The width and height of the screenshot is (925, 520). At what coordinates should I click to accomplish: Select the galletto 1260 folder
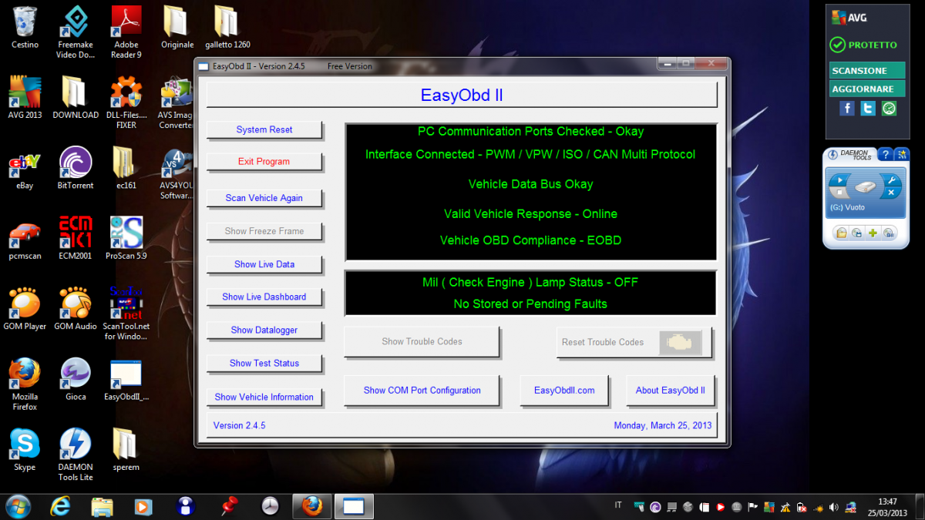pyautogui.click(x=227, y=27)
